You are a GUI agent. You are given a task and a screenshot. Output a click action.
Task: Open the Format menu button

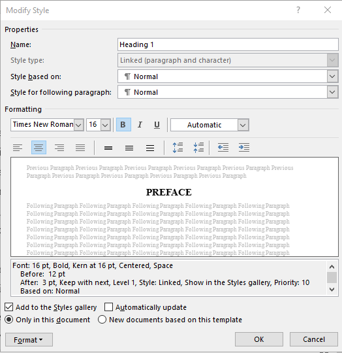29,339
